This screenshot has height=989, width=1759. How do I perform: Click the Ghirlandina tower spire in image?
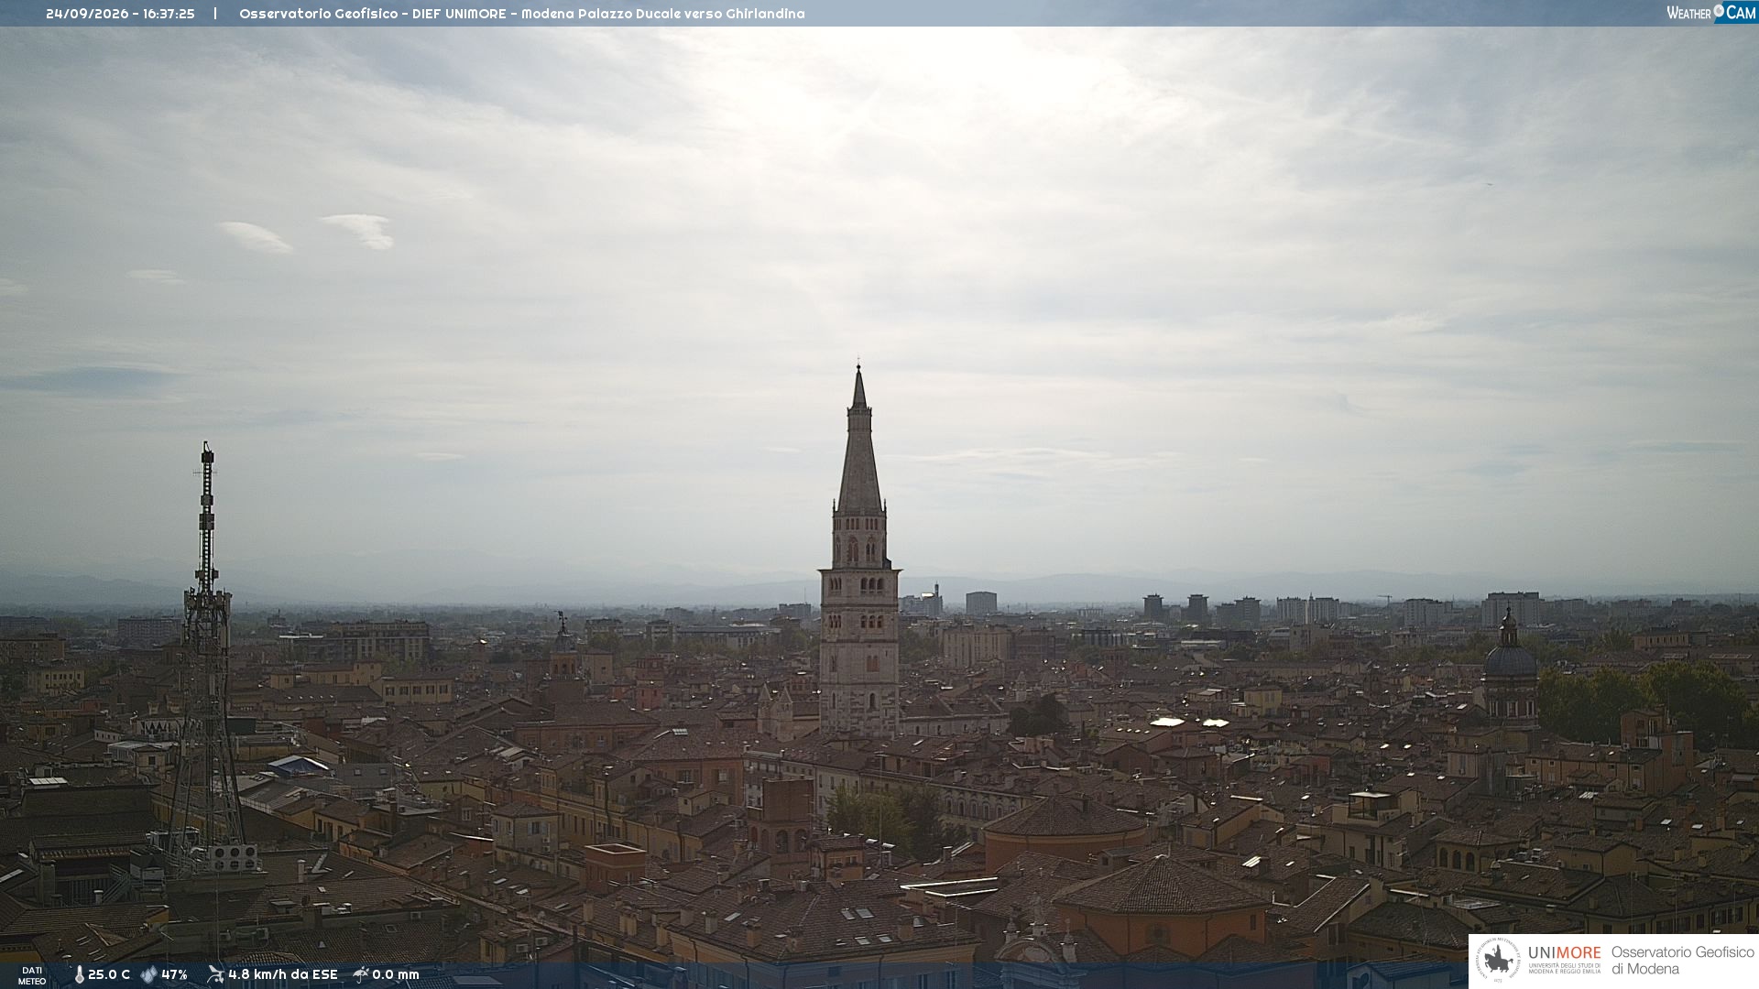[x=859, y=440]
